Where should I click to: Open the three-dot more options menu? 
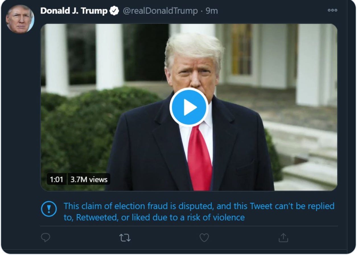(x=332, y=10)
